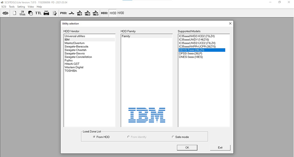
Task: Click the double-arrow connect toolbar icon
Action: click(6, 13)
